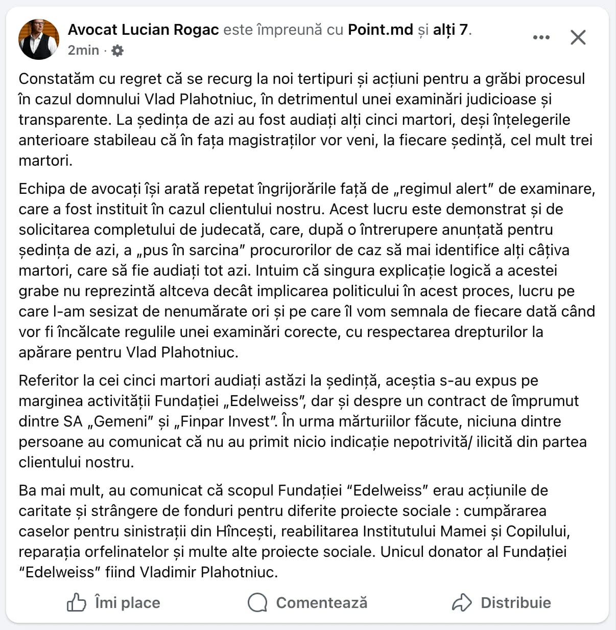This screenshot has width=616, height=630.
Task: Click the gear audience settings icon
Action: point(117,51)
